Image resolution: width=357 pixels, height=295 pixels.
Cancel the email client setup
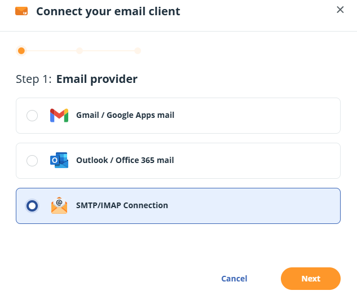click(x=234, y=279)
